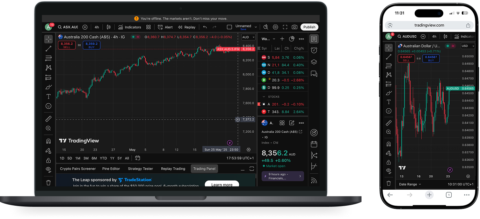Select the trend line drawing tool

49,49
